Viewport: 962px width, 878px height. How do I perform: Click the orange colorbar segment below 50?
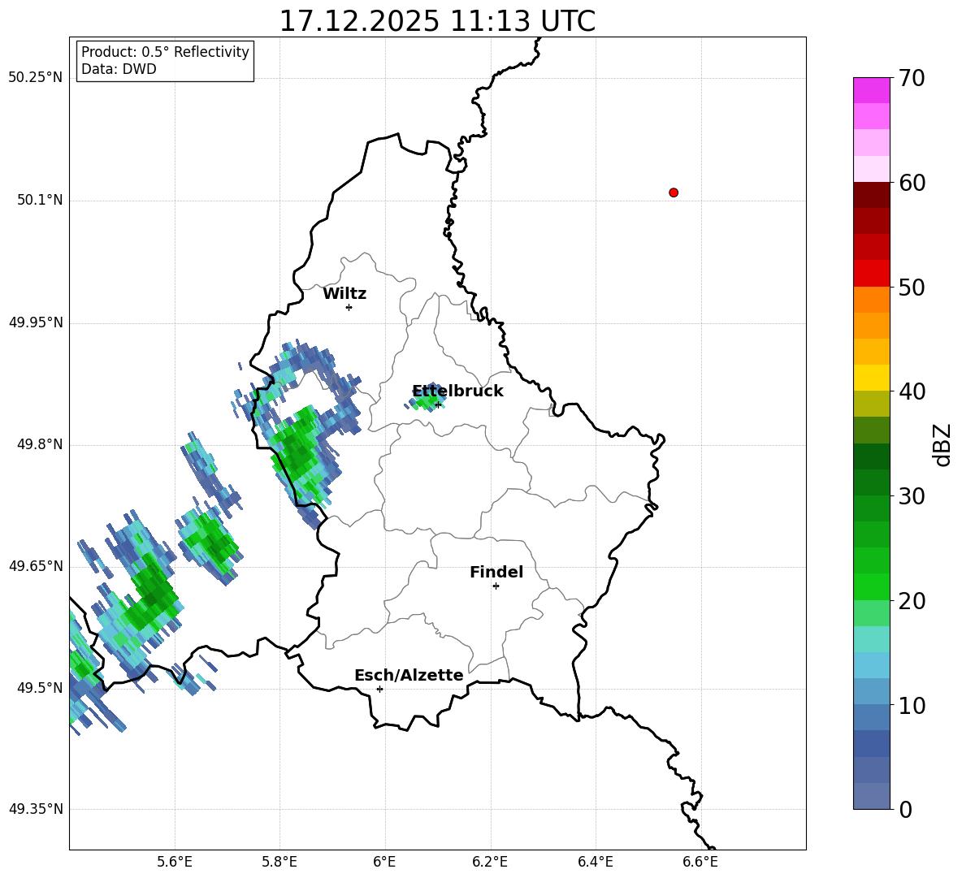pos(871,300)
